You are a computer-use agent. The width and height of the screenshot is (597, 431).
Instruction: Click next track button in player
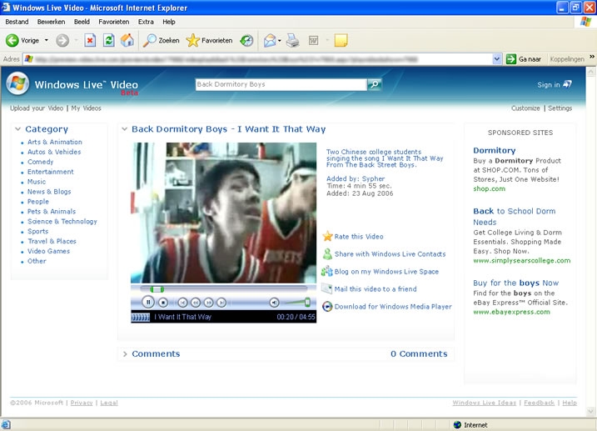coord(221,303)
